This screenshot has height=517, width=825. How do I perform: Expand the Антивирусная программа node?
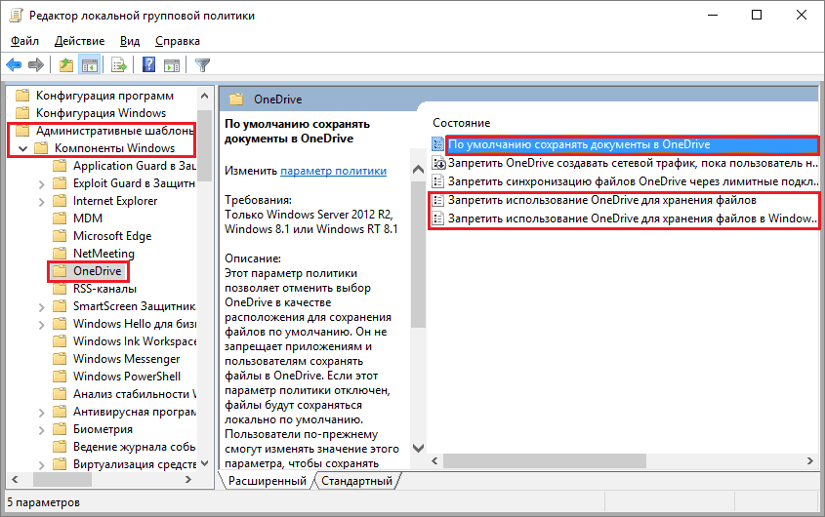pyautogui.click(x=42, y=413)
